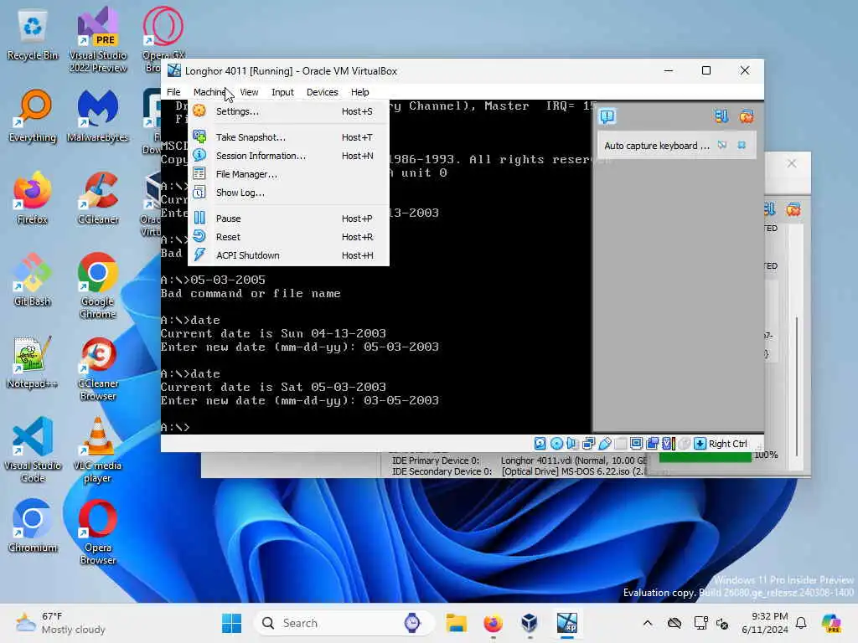Select VLC media player desktop shortcut
This screenshot has width=858, height=643.
coord(98,450)
